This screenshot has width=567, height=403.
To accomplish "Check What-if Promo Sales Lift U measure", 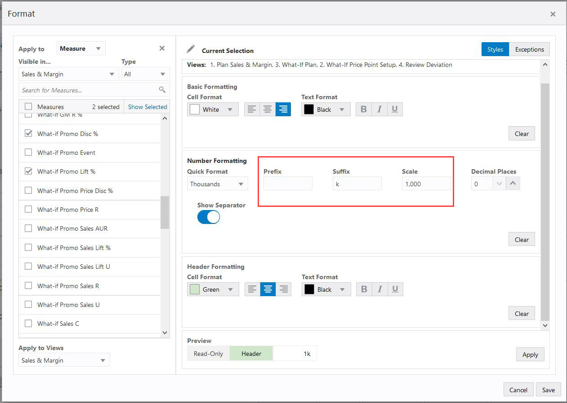I will [28, 266].
